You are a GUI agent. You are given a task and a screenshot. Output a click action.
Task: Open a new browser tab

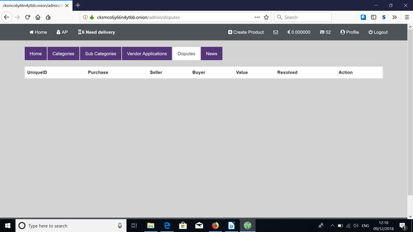point(77,5)
